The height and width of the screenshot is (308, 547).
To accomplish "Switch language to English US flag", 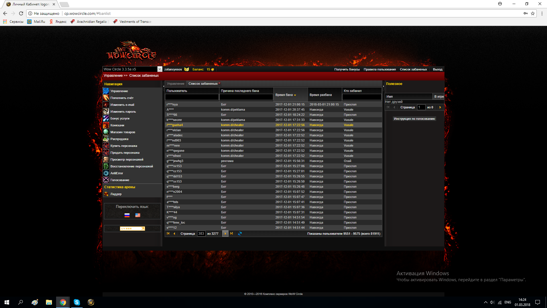I will [138, 215].
